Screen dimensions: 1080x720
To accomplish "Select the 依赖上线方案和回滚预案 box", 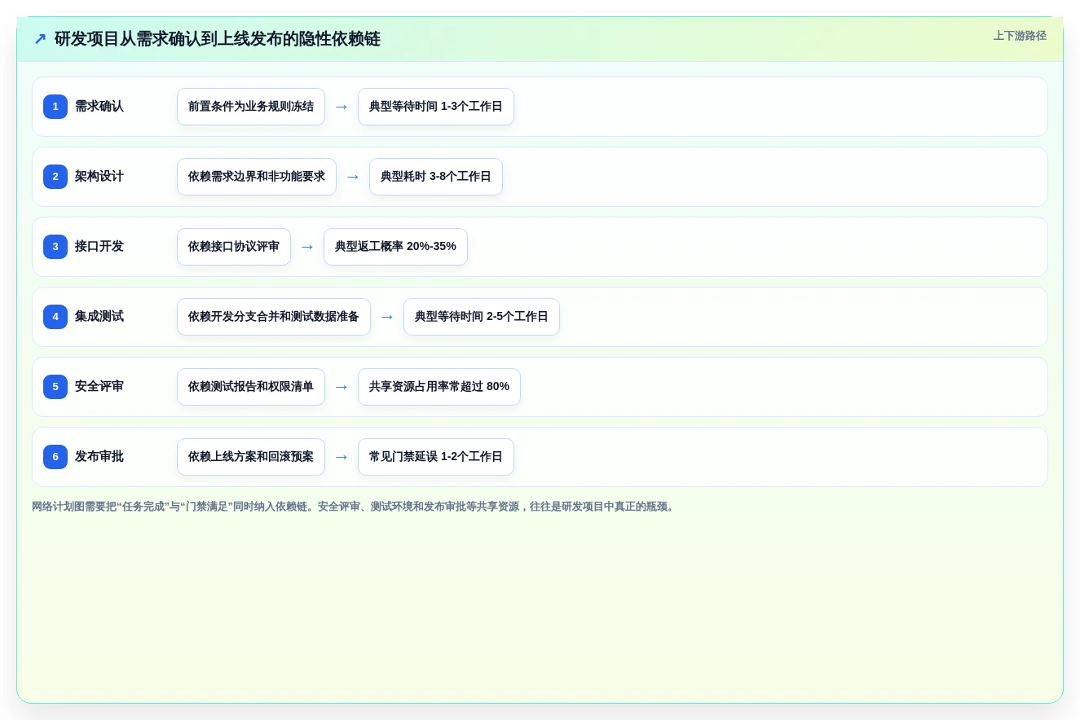I will click(x=251, y=457).
